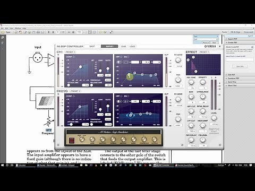Click the REV TIME knob
Screen dimensions: 255x191
click(x=191, y=82)
